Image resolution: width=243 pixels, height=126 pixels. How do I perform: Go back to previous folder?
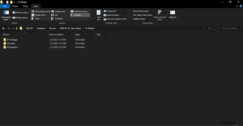click(3, 28)
